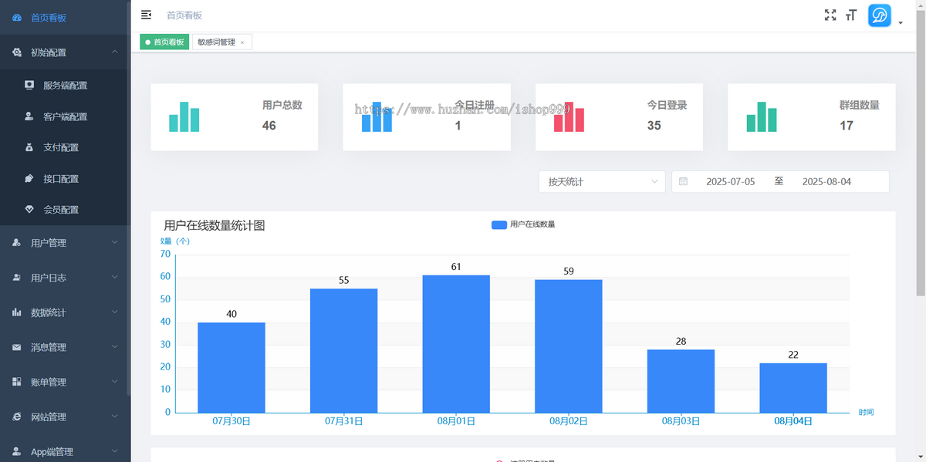Click the calendar icon in date range
The height and width of the screenshot is (462, 926).
click(x=683, y=181)
